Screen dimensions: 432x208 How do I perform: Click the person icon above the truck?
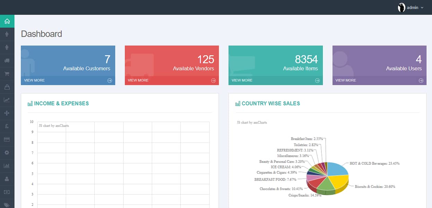(7, 47)
